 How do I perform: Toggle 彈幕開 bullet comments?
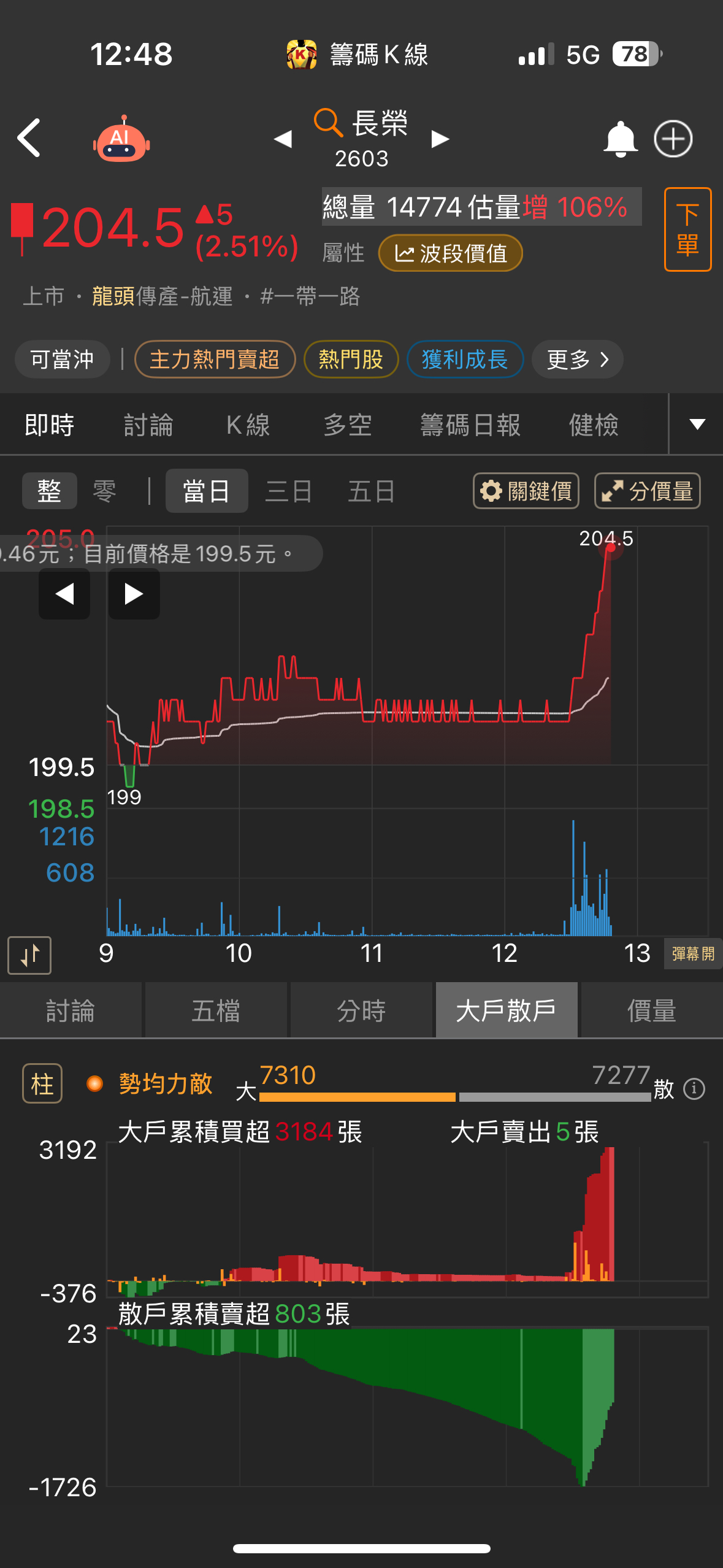(x=693, y=954)
